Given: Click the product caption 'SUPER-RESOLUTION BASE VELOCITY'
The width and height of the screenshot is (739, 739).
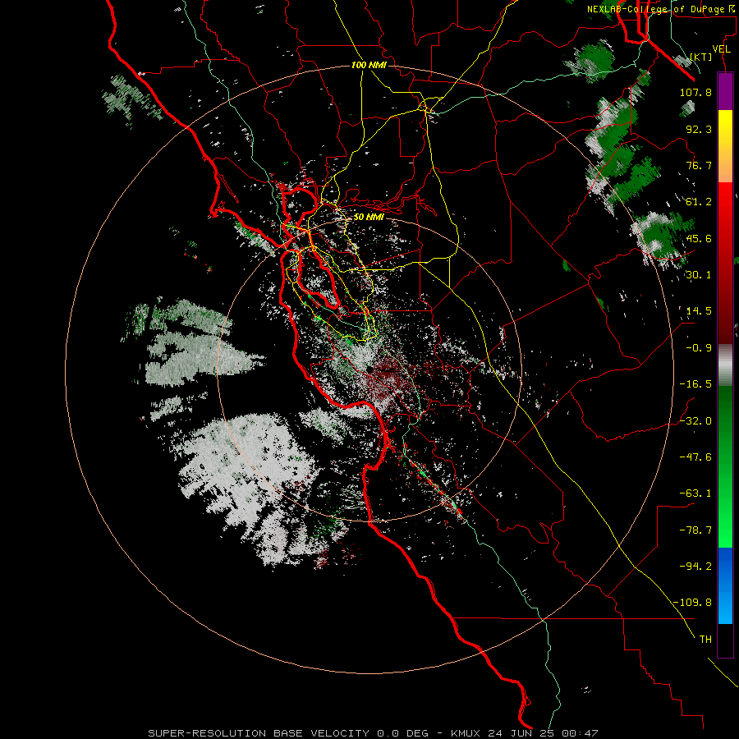Looking at the screenshot, I should coord(259,733).
